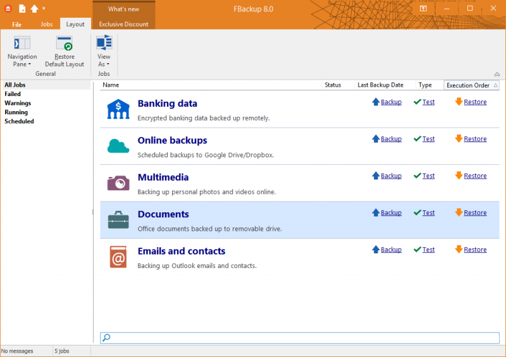Select Failed in the jobs filter list
Viewport: 506px width, 357px height.
click(13, 94)
